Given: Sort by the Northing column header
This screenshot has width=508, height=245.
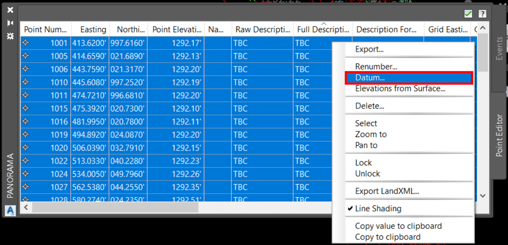Looking at the screenshot, I should [129, 30].
